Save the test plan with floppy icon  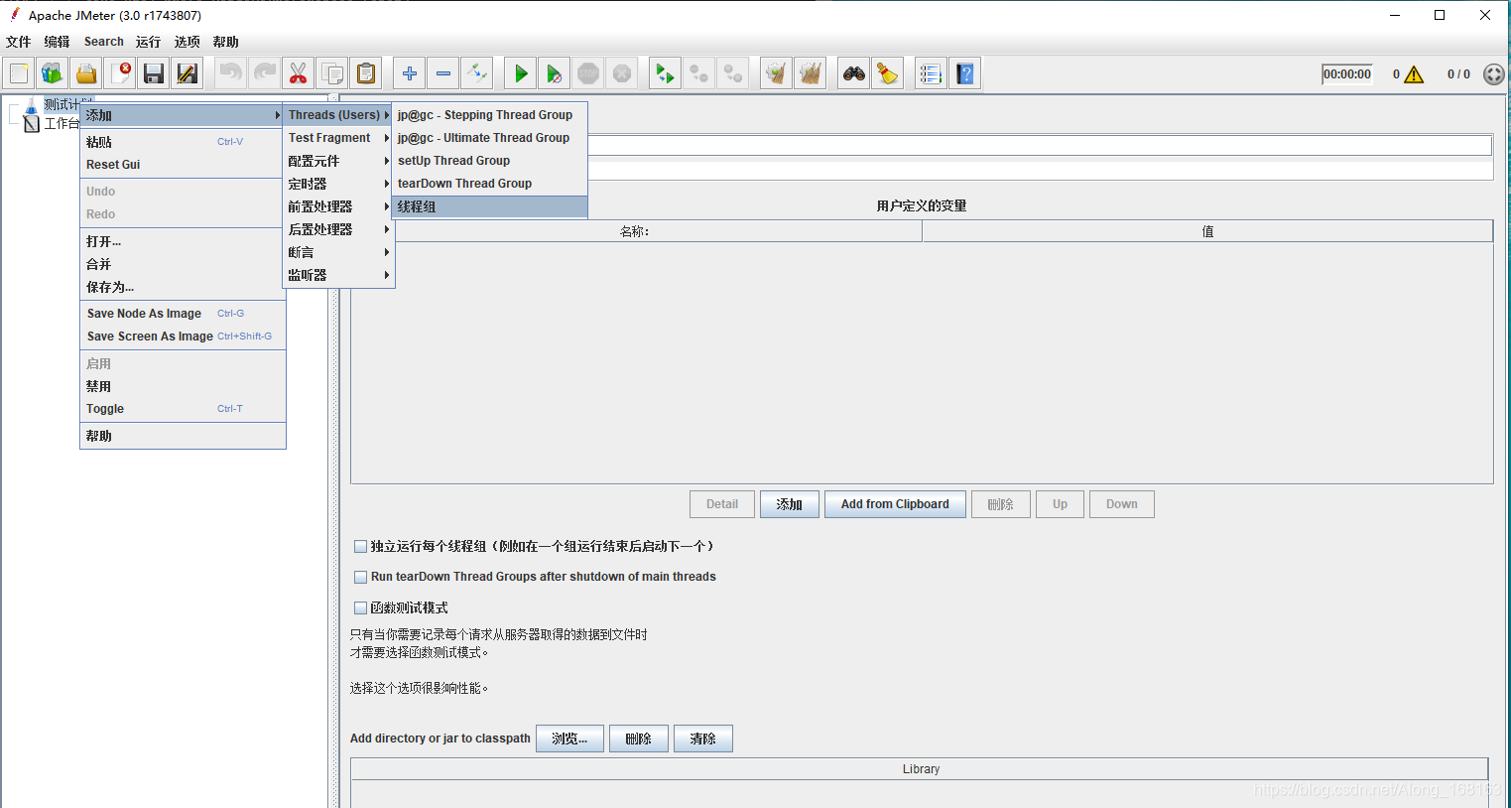point(154,73)
